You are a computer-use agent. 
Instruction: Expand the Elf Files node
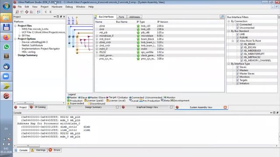pos(19,36)
